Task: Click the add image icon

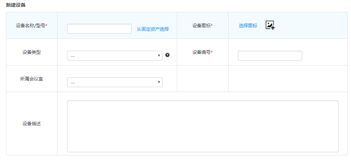Action: (270, 25)
